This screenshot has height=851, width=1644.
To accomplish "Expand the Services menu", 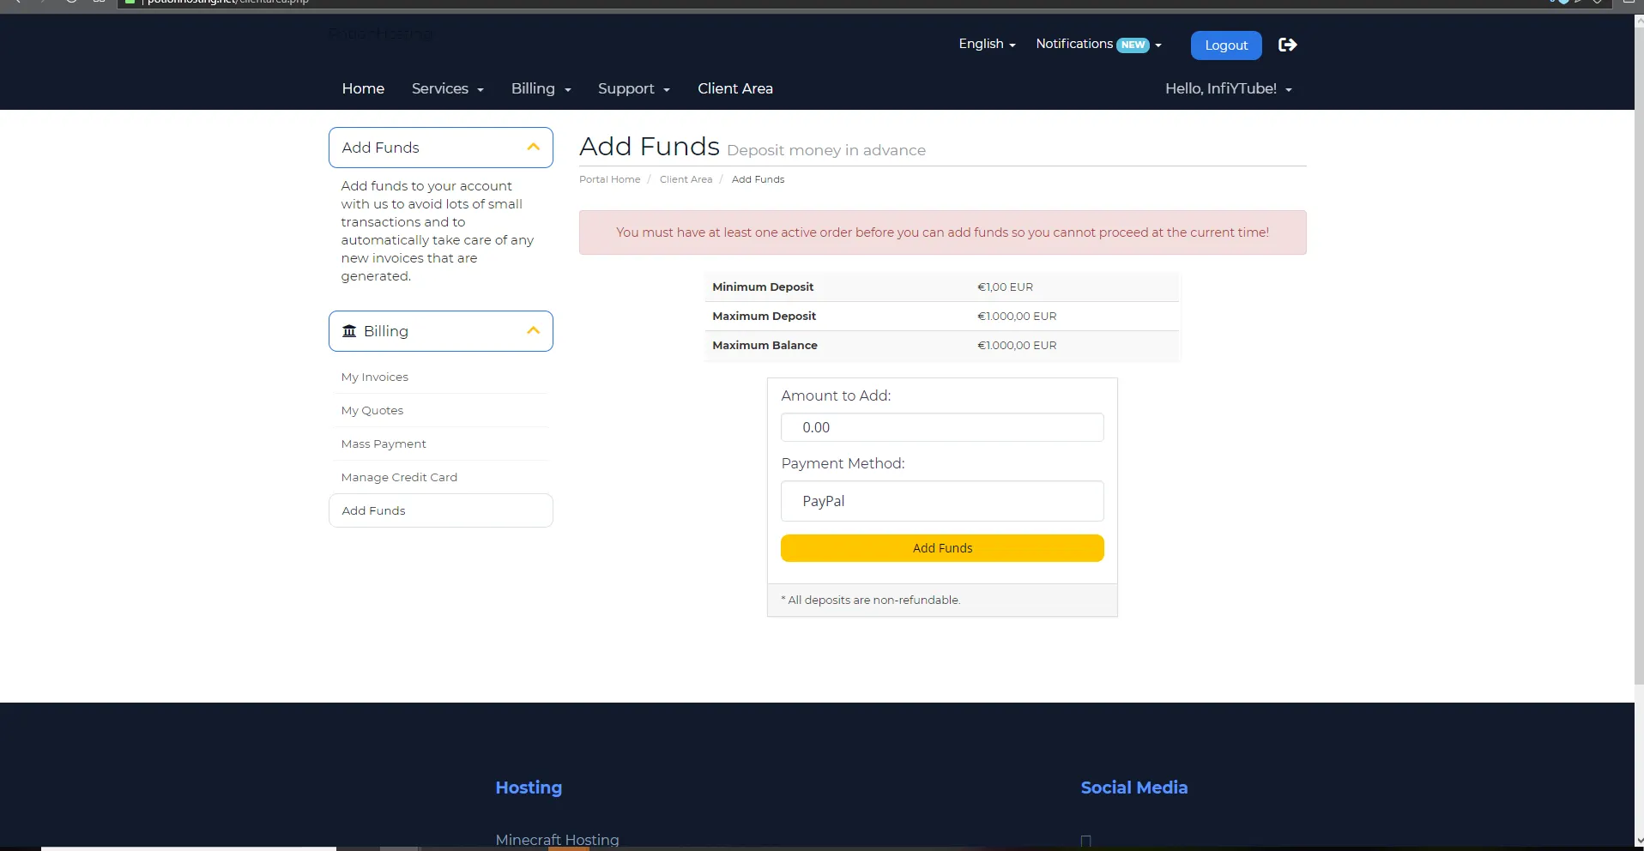I will click(447, 88).
